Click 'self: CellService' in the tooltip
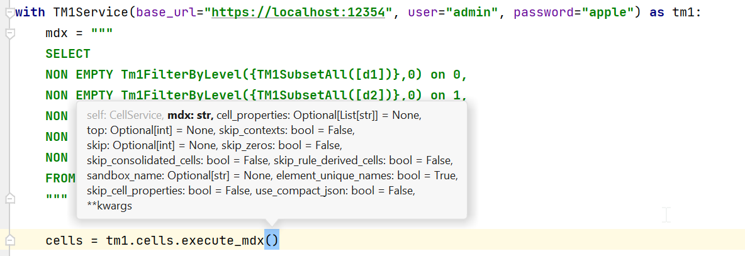This screenshot has width=745, height=256. 125,115
